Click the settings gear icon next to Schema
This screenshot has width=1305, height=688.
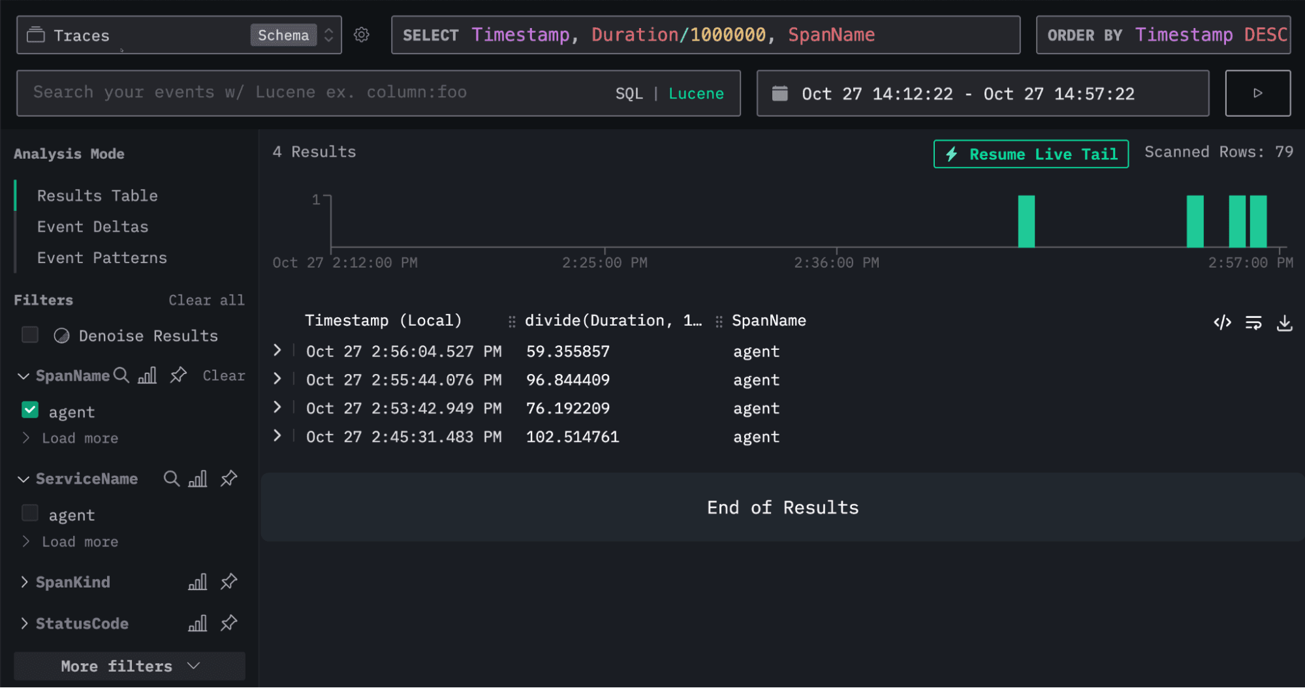click(362, 35)
